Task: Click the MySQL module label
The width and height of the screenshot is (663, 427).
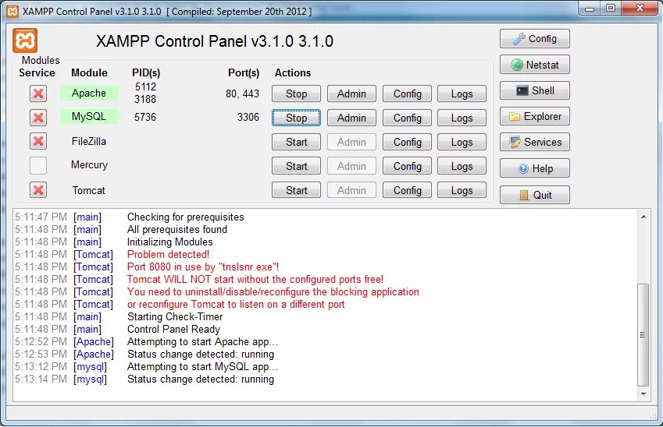Action: coord(89,116)
